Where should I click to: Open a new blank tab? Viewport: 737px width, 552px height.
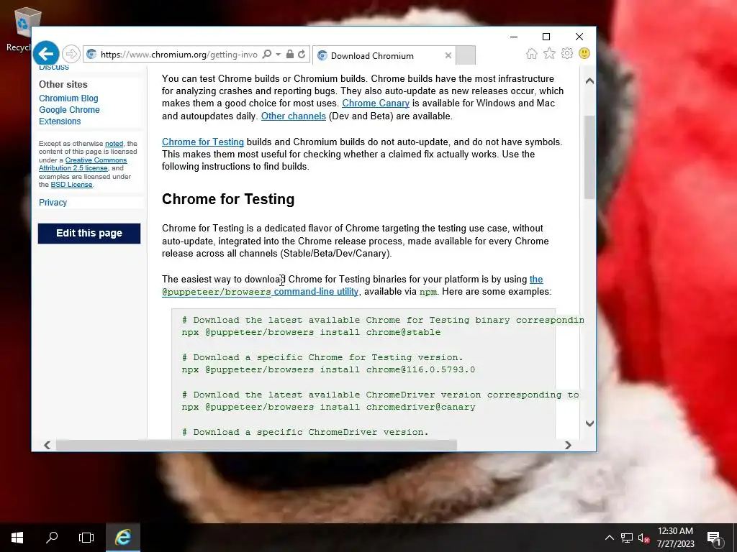466,55
